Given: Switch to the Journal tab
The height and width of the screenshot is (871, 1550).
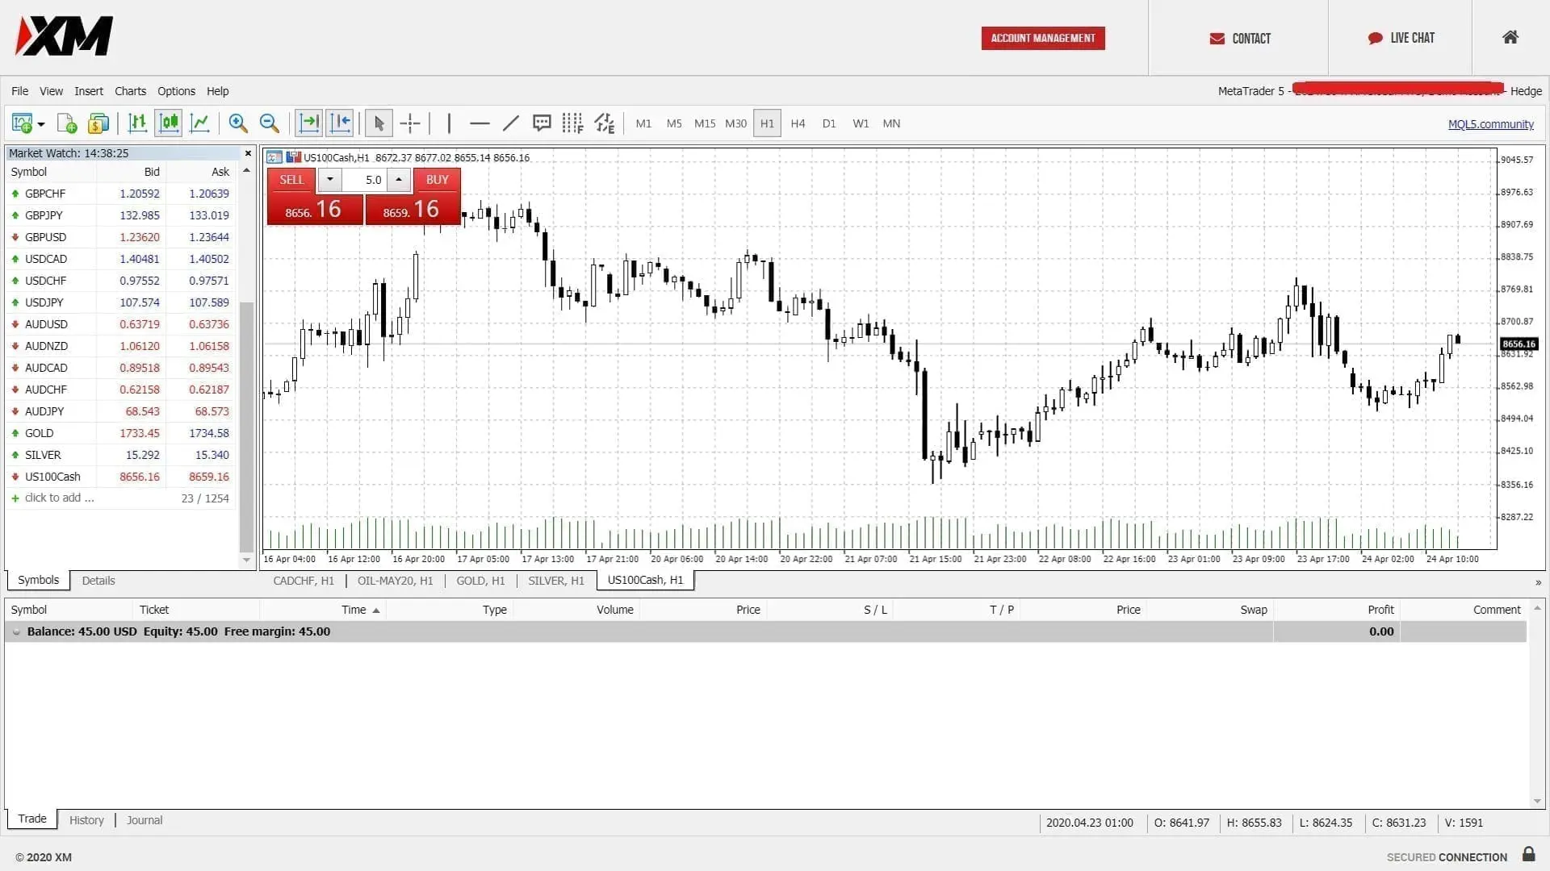Looking at the screenshot, I should click(145, 820).
